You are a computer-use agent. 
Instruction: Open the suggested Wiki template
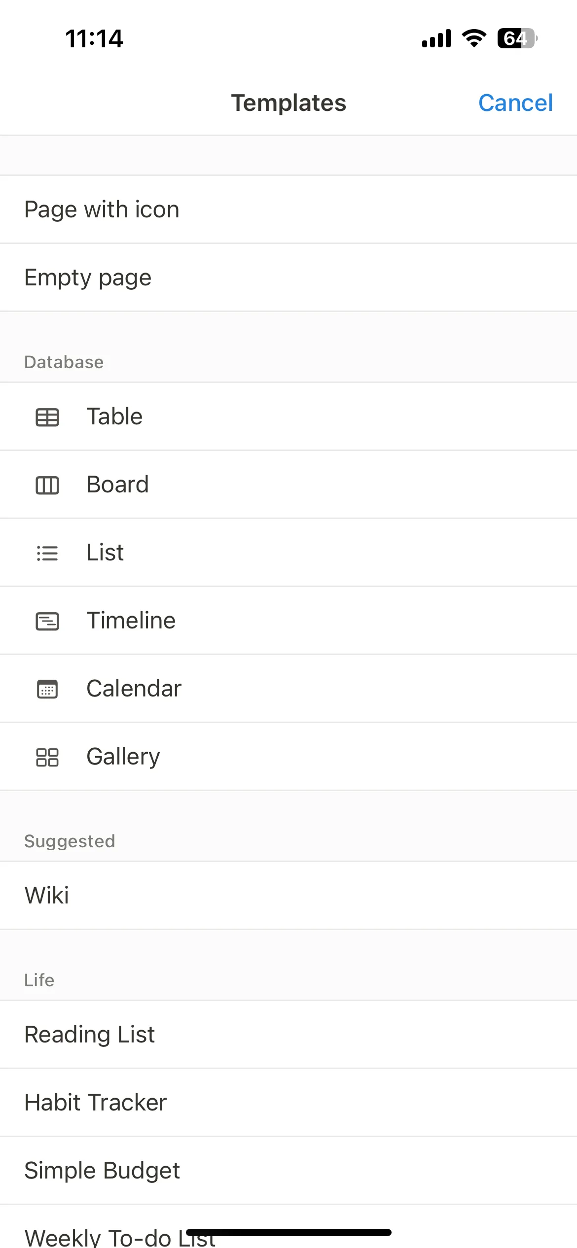coord(288,896)
